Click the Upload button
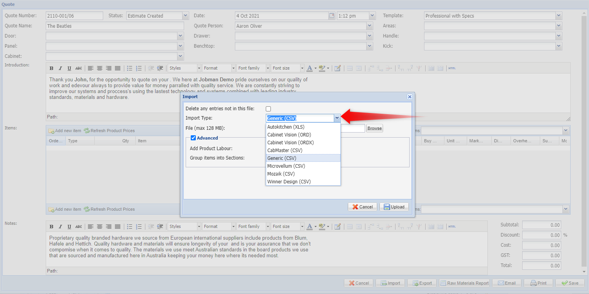Viewport: 589px width, 294px height. click(x=394, y=207)
